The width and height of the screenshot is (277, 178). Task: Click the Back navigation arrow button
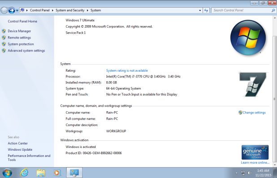pyautogui.click(x=4, y=10)
